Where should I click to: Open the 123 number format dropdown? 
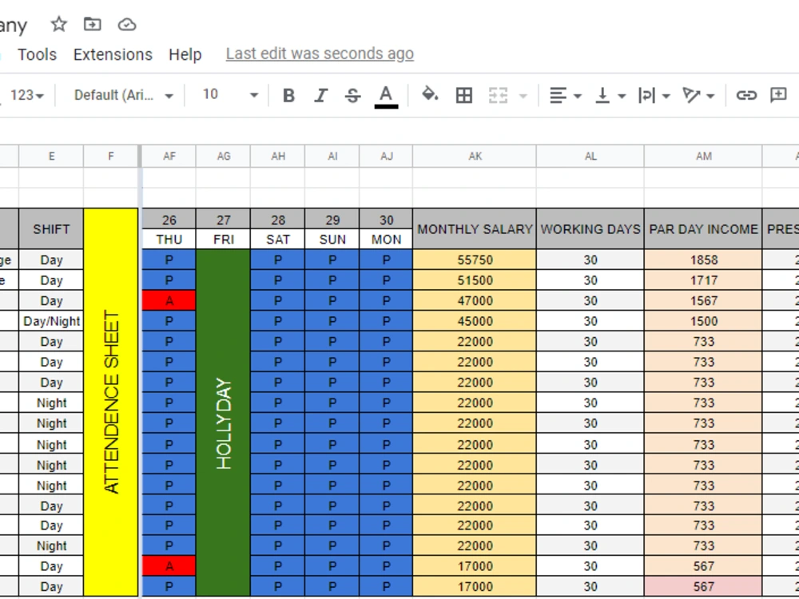[x=26, y=95]
